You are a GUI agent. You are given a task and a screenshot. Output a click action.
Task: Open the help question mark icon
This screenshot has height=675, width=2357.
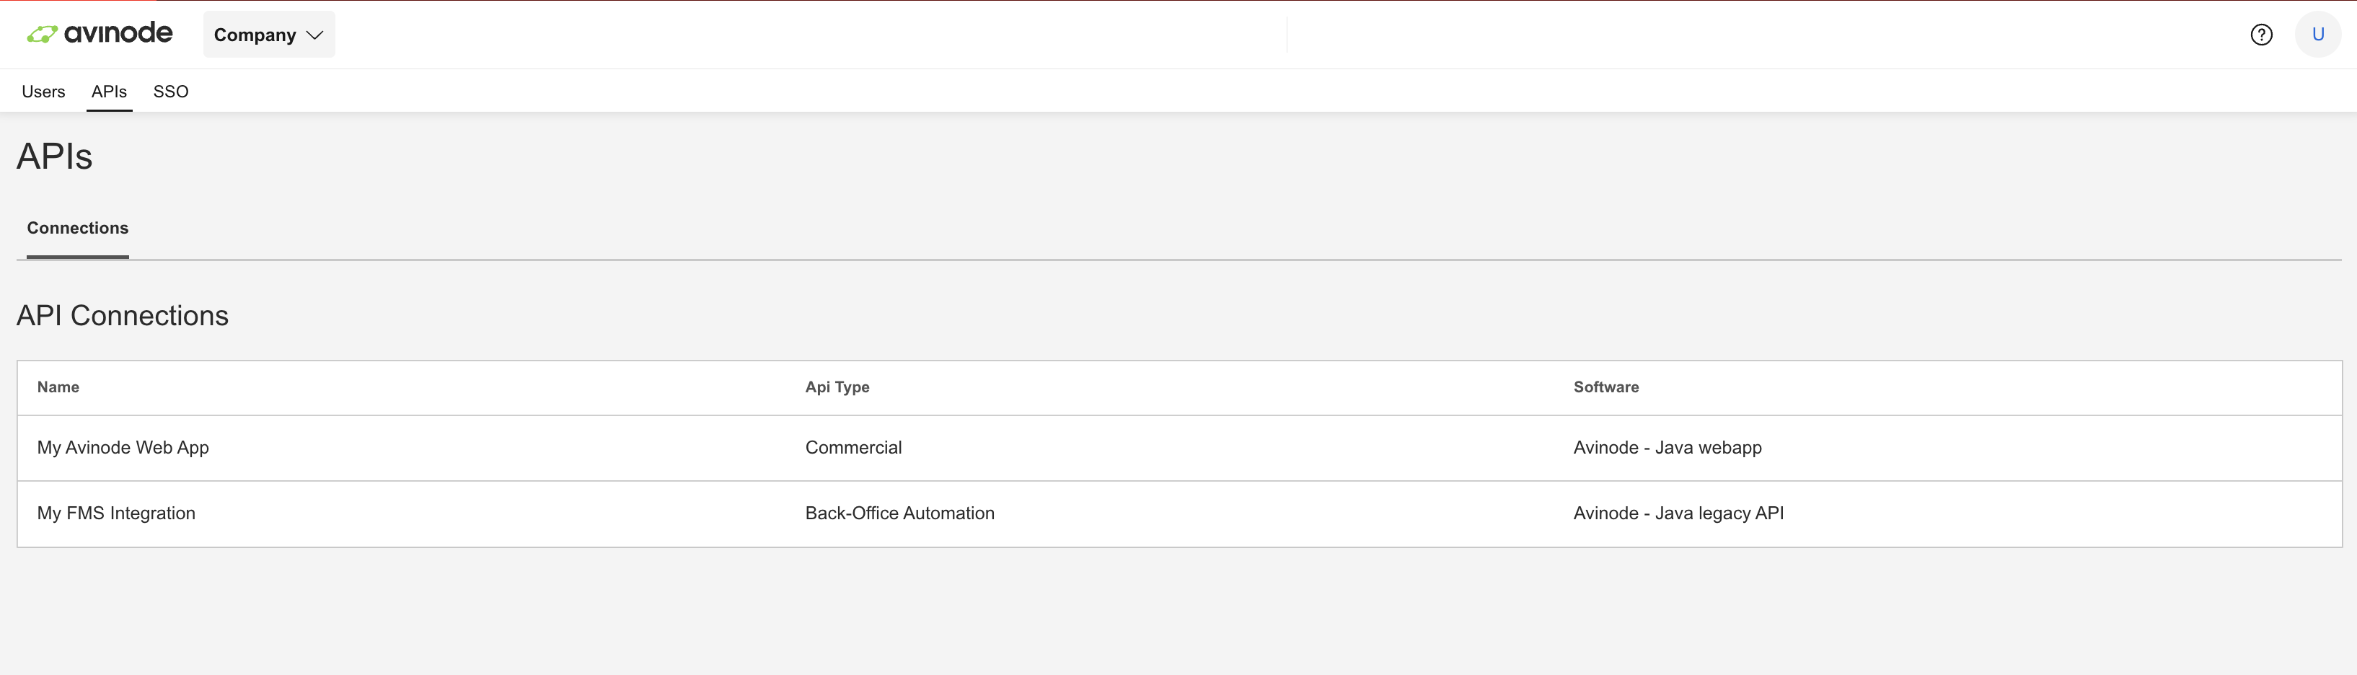pos(2261,34)
